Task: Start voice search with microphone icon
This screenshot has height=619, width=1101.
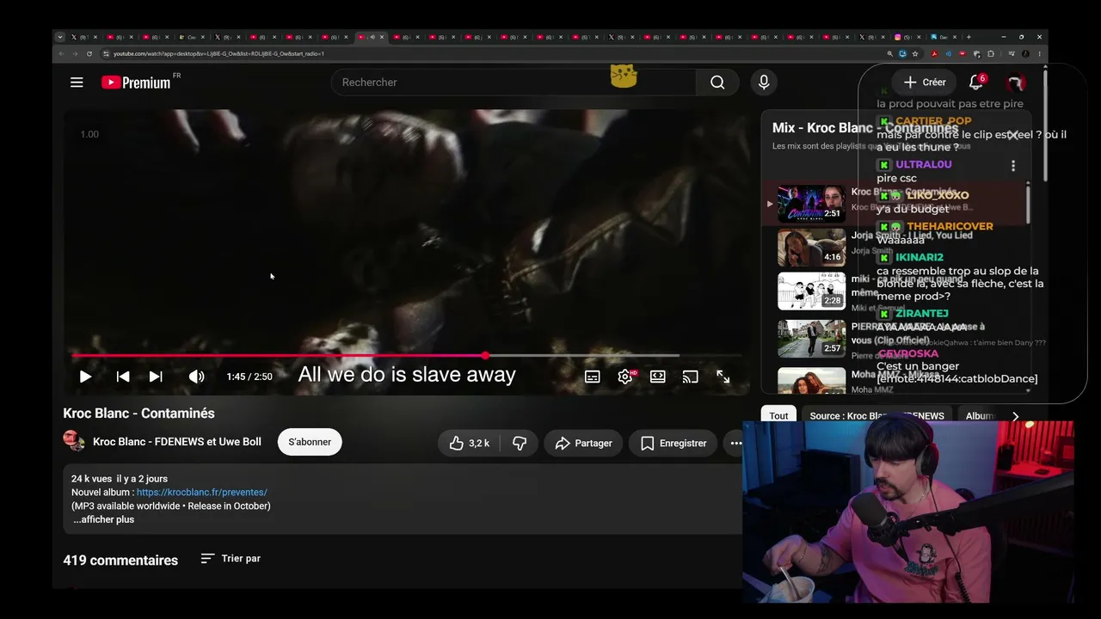Action: click(764, 83)
